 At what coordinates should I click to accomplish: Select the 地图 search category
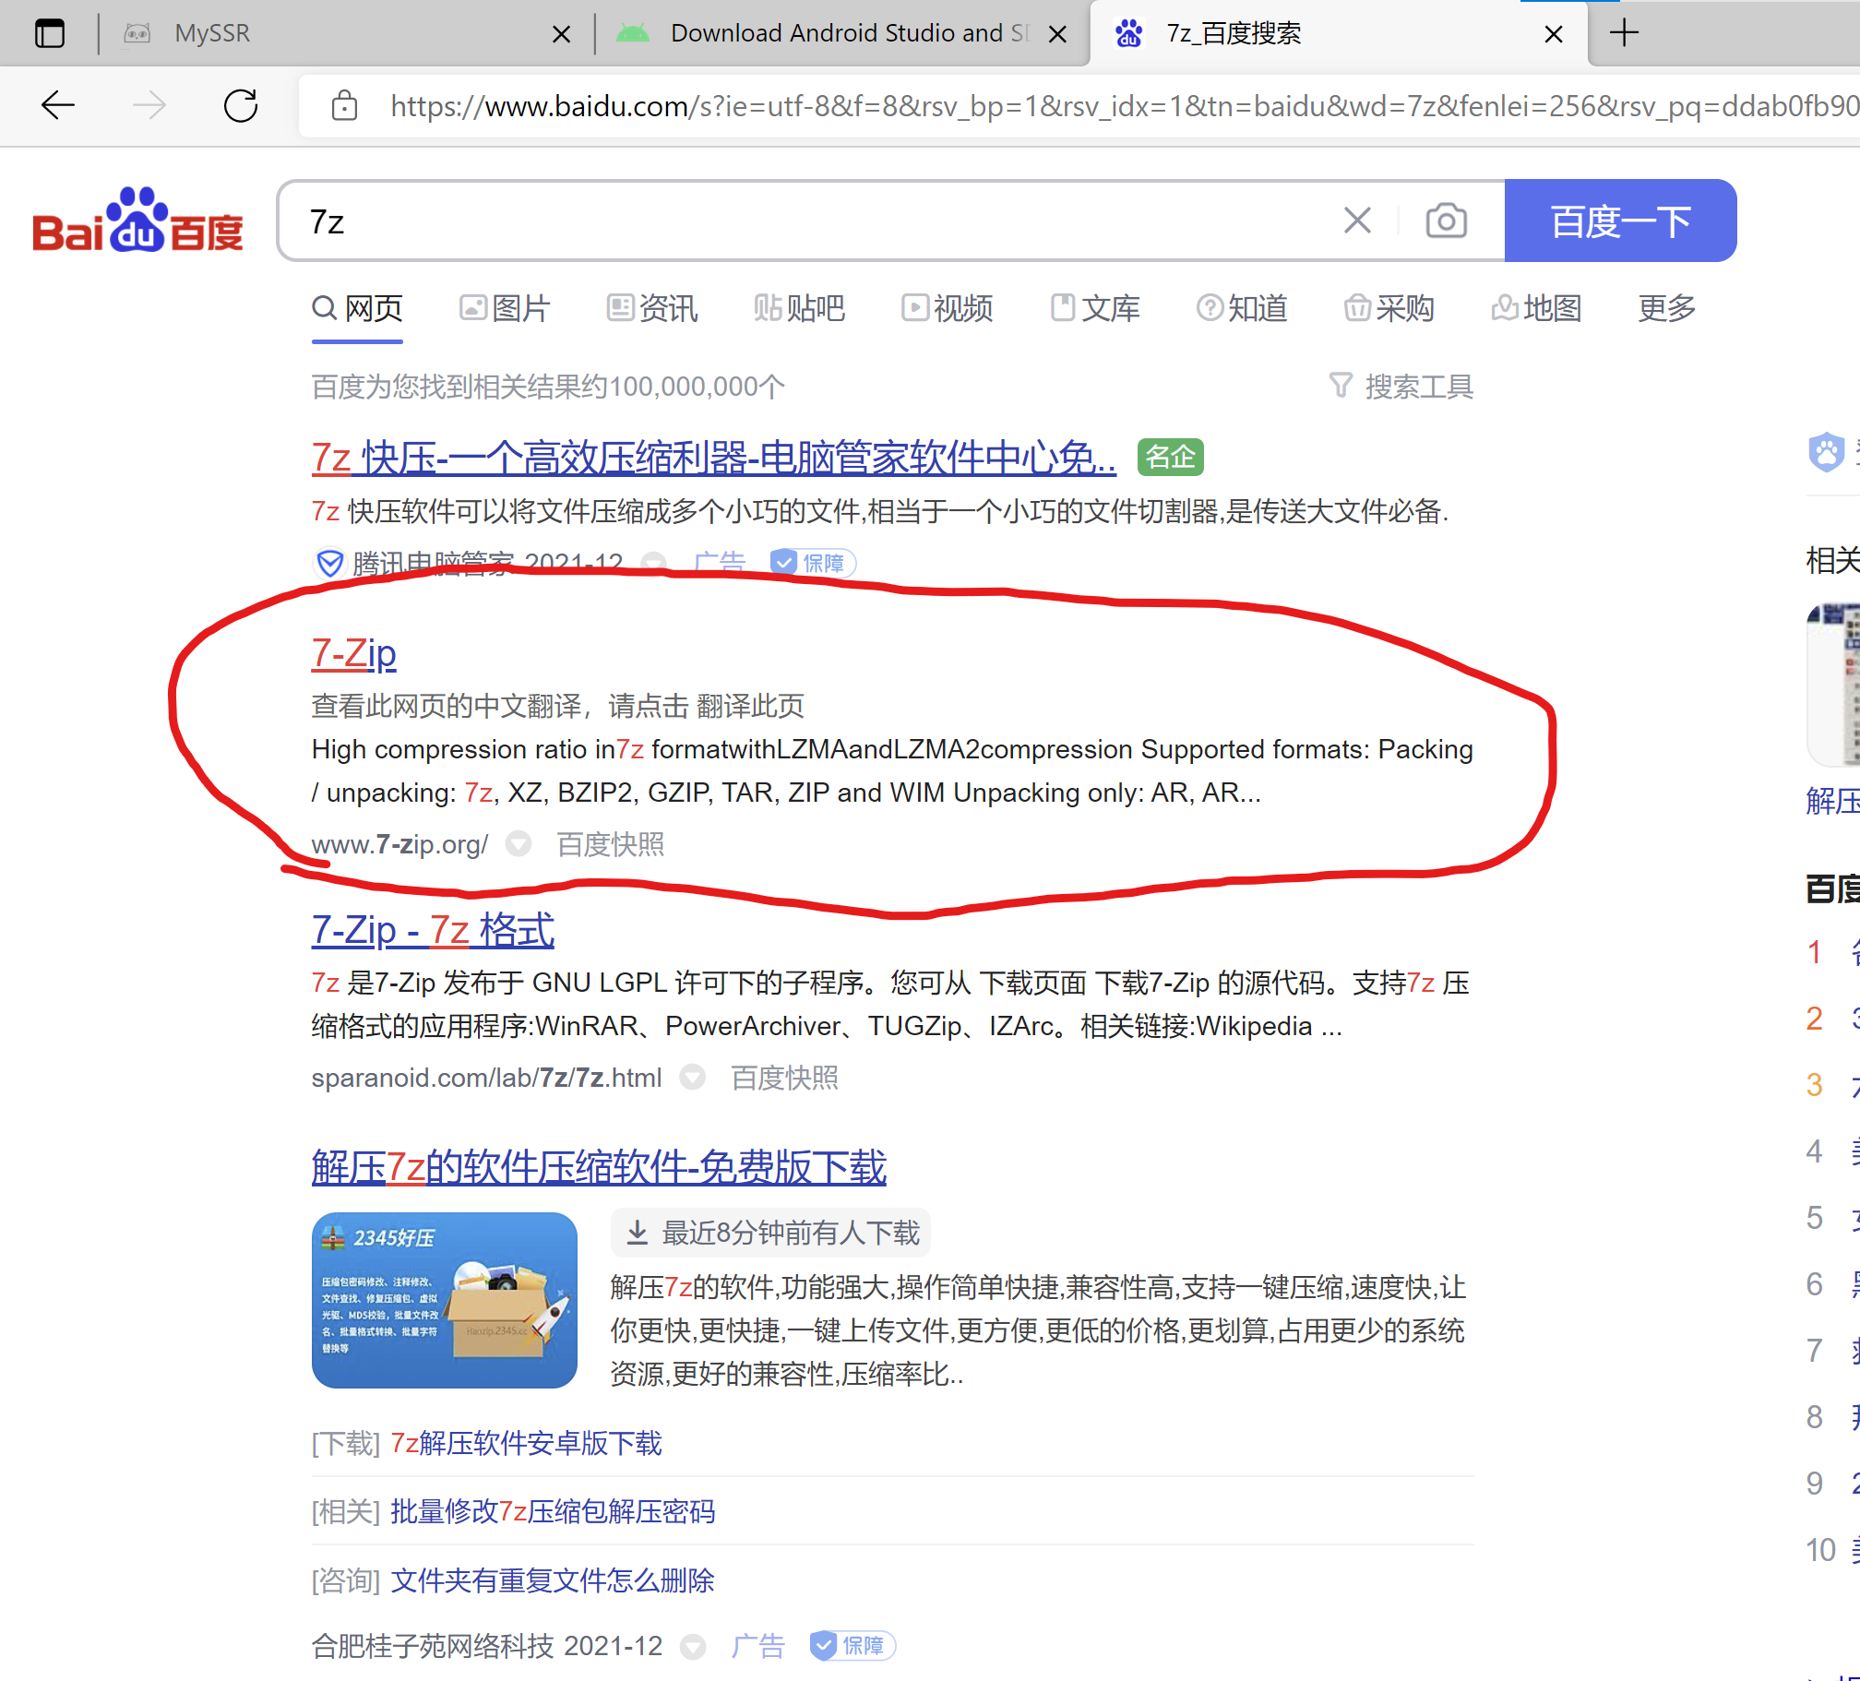click(1537, 308)
